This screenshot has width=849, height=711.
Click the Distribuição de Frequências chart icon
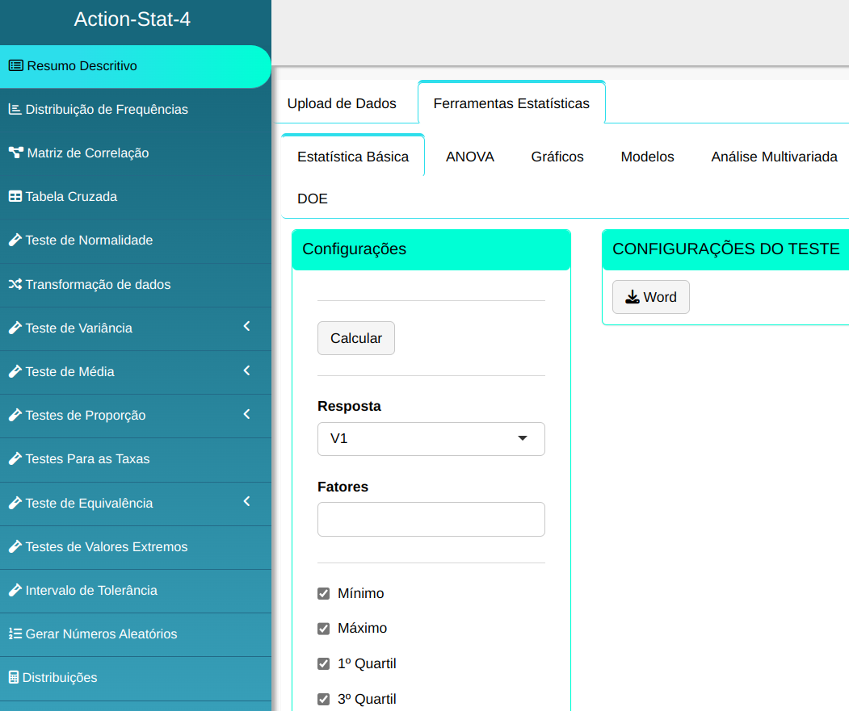(15, 109)
